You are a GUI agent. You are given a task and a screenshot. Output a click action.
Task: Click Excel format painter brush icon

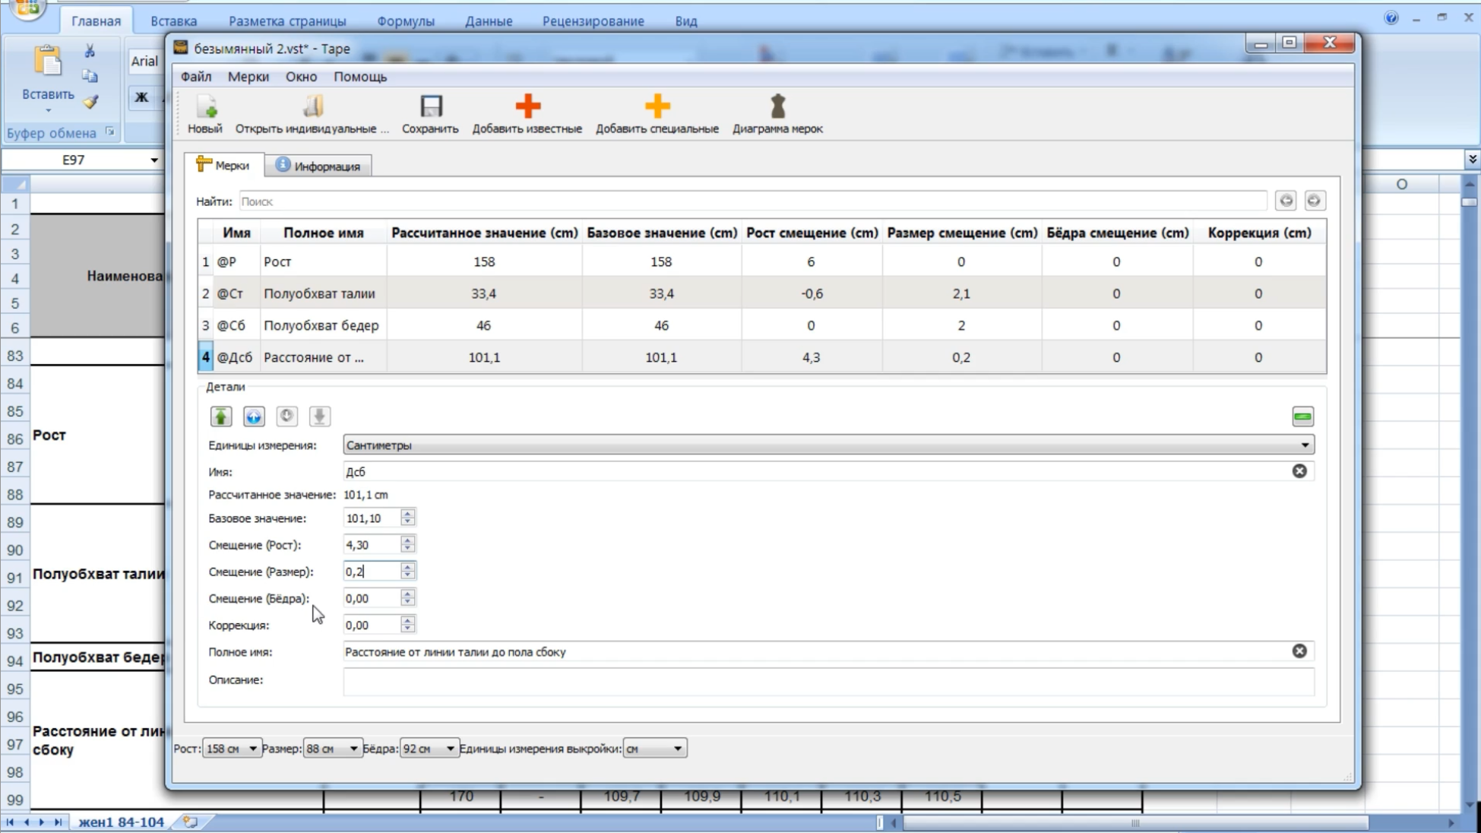(90, 101)
